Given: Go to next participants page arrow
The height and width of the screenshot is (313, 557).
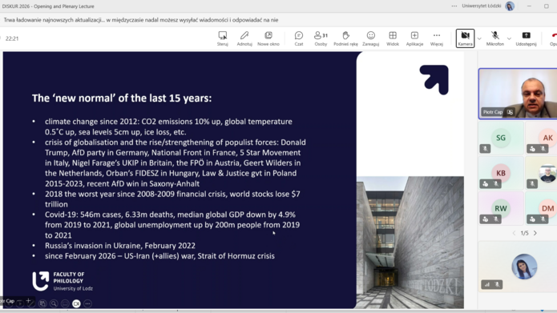Looking at the screenshot, I should pos(535,233).
